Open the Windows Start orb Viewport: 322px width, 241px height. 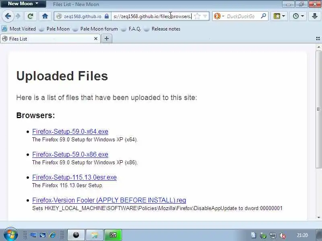point(11,235)
